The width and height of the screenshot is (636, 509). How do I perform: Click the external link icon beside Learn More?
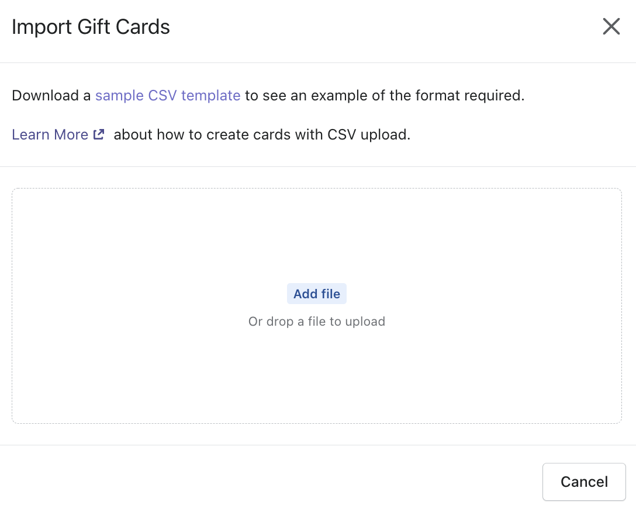pos(99,134)
